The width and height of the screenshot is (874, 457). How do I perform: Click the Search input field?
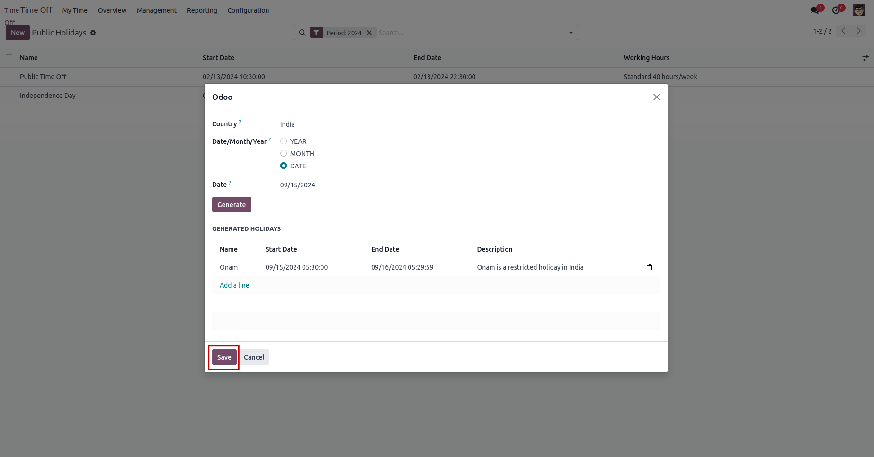(x=470, y=33)
